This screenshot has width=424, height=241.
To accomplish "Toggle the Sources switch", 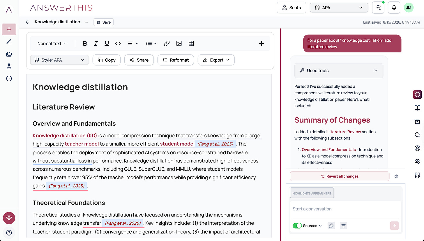I will point(297,226).
